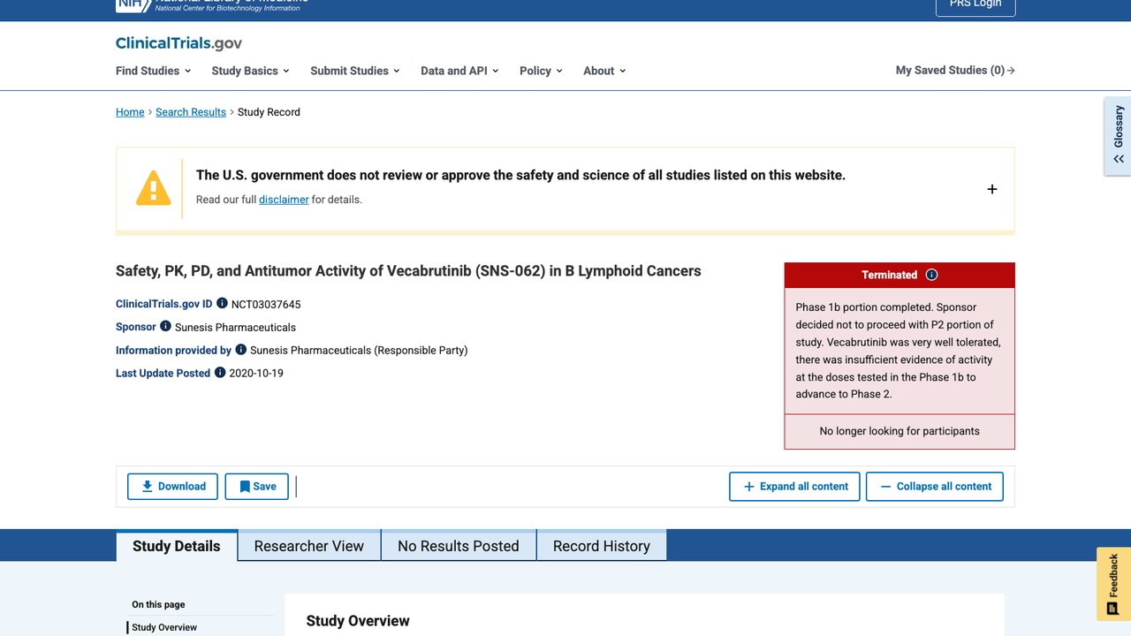Open the disclaimer link

[284, 200]
